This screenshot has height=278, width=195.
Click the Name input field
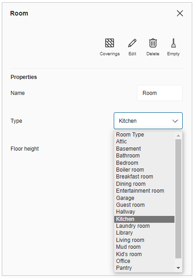[160, 93]
